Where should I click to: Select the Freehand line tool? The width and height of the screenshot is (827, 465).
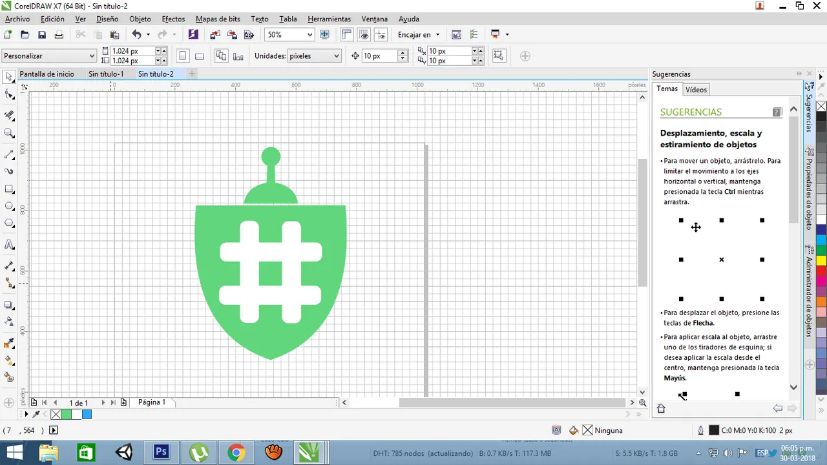point(9,155)
